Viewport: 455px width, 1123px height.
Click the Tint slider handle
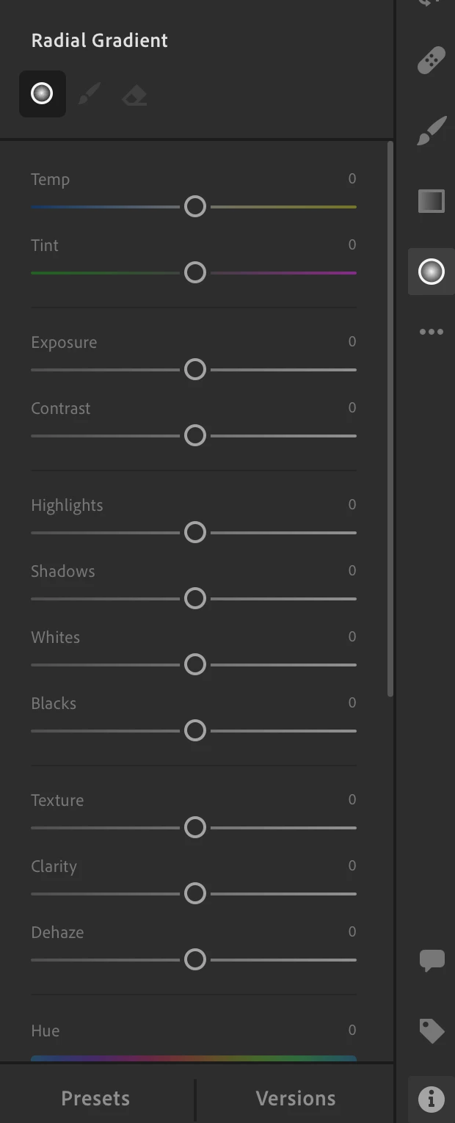195,272
